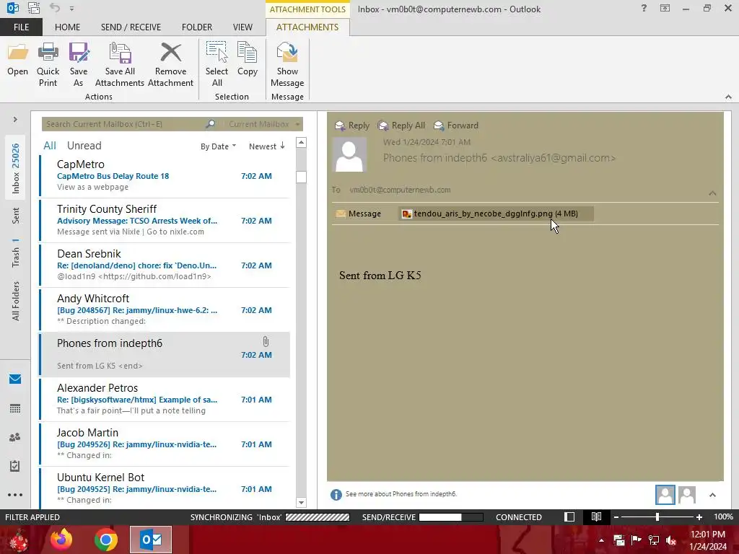739x554 pixels.
Task: Click the paperclip icon on Phones from indepth6
Action: pos(266,341)
